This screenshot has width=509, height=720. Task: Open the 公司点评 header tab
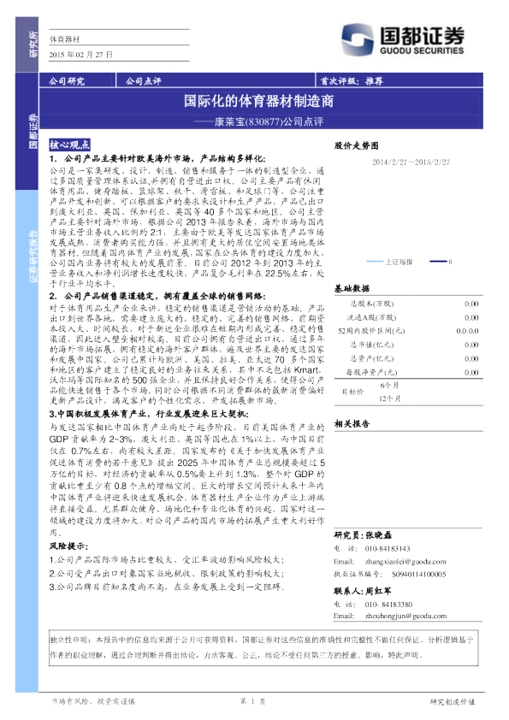pos(144,81)
